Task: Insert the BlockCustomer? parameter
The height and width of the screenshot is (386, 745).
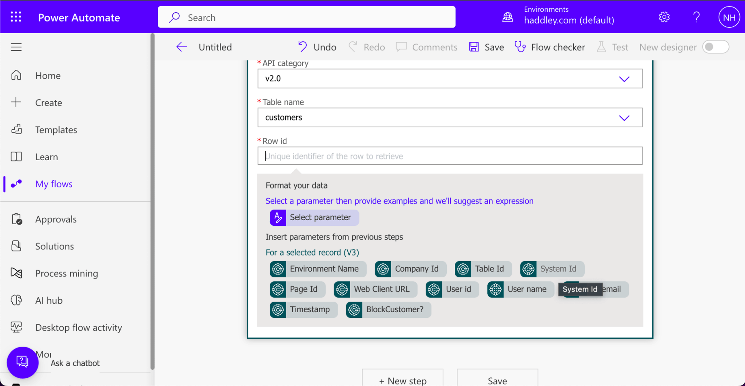Action: coord(388,309)
